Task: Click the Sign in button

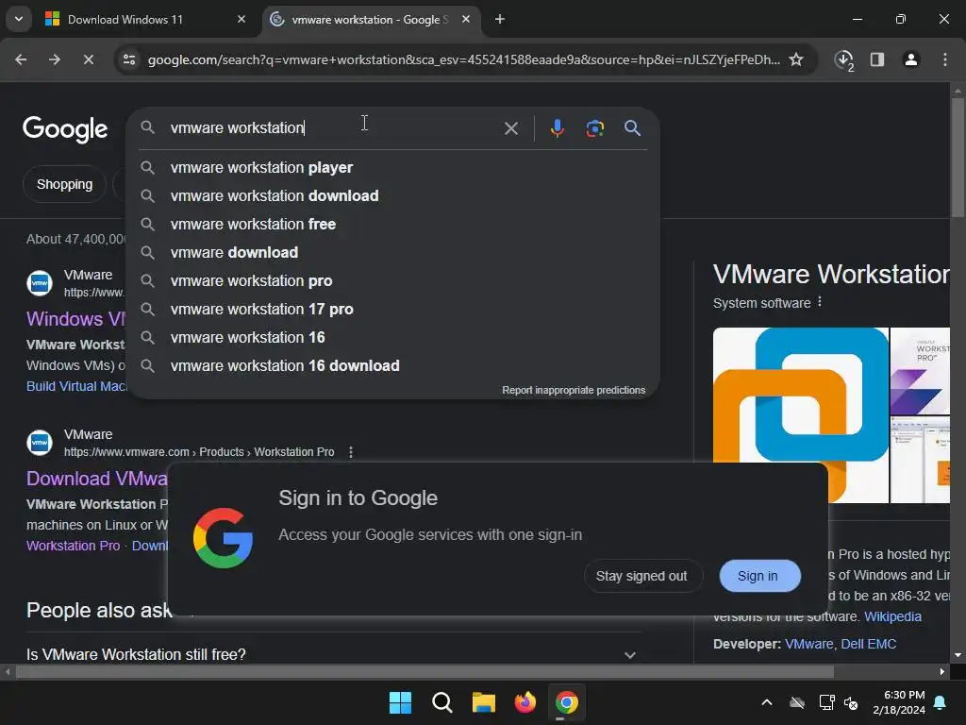Action: pos(759,576)
